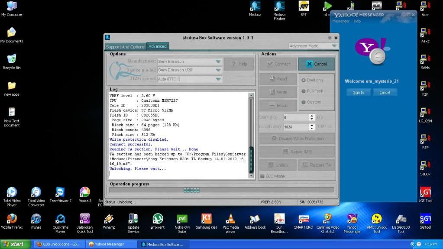Click the Length (kb) input field
The height and width of the screenshot is (249, 443).
[296, 127]
